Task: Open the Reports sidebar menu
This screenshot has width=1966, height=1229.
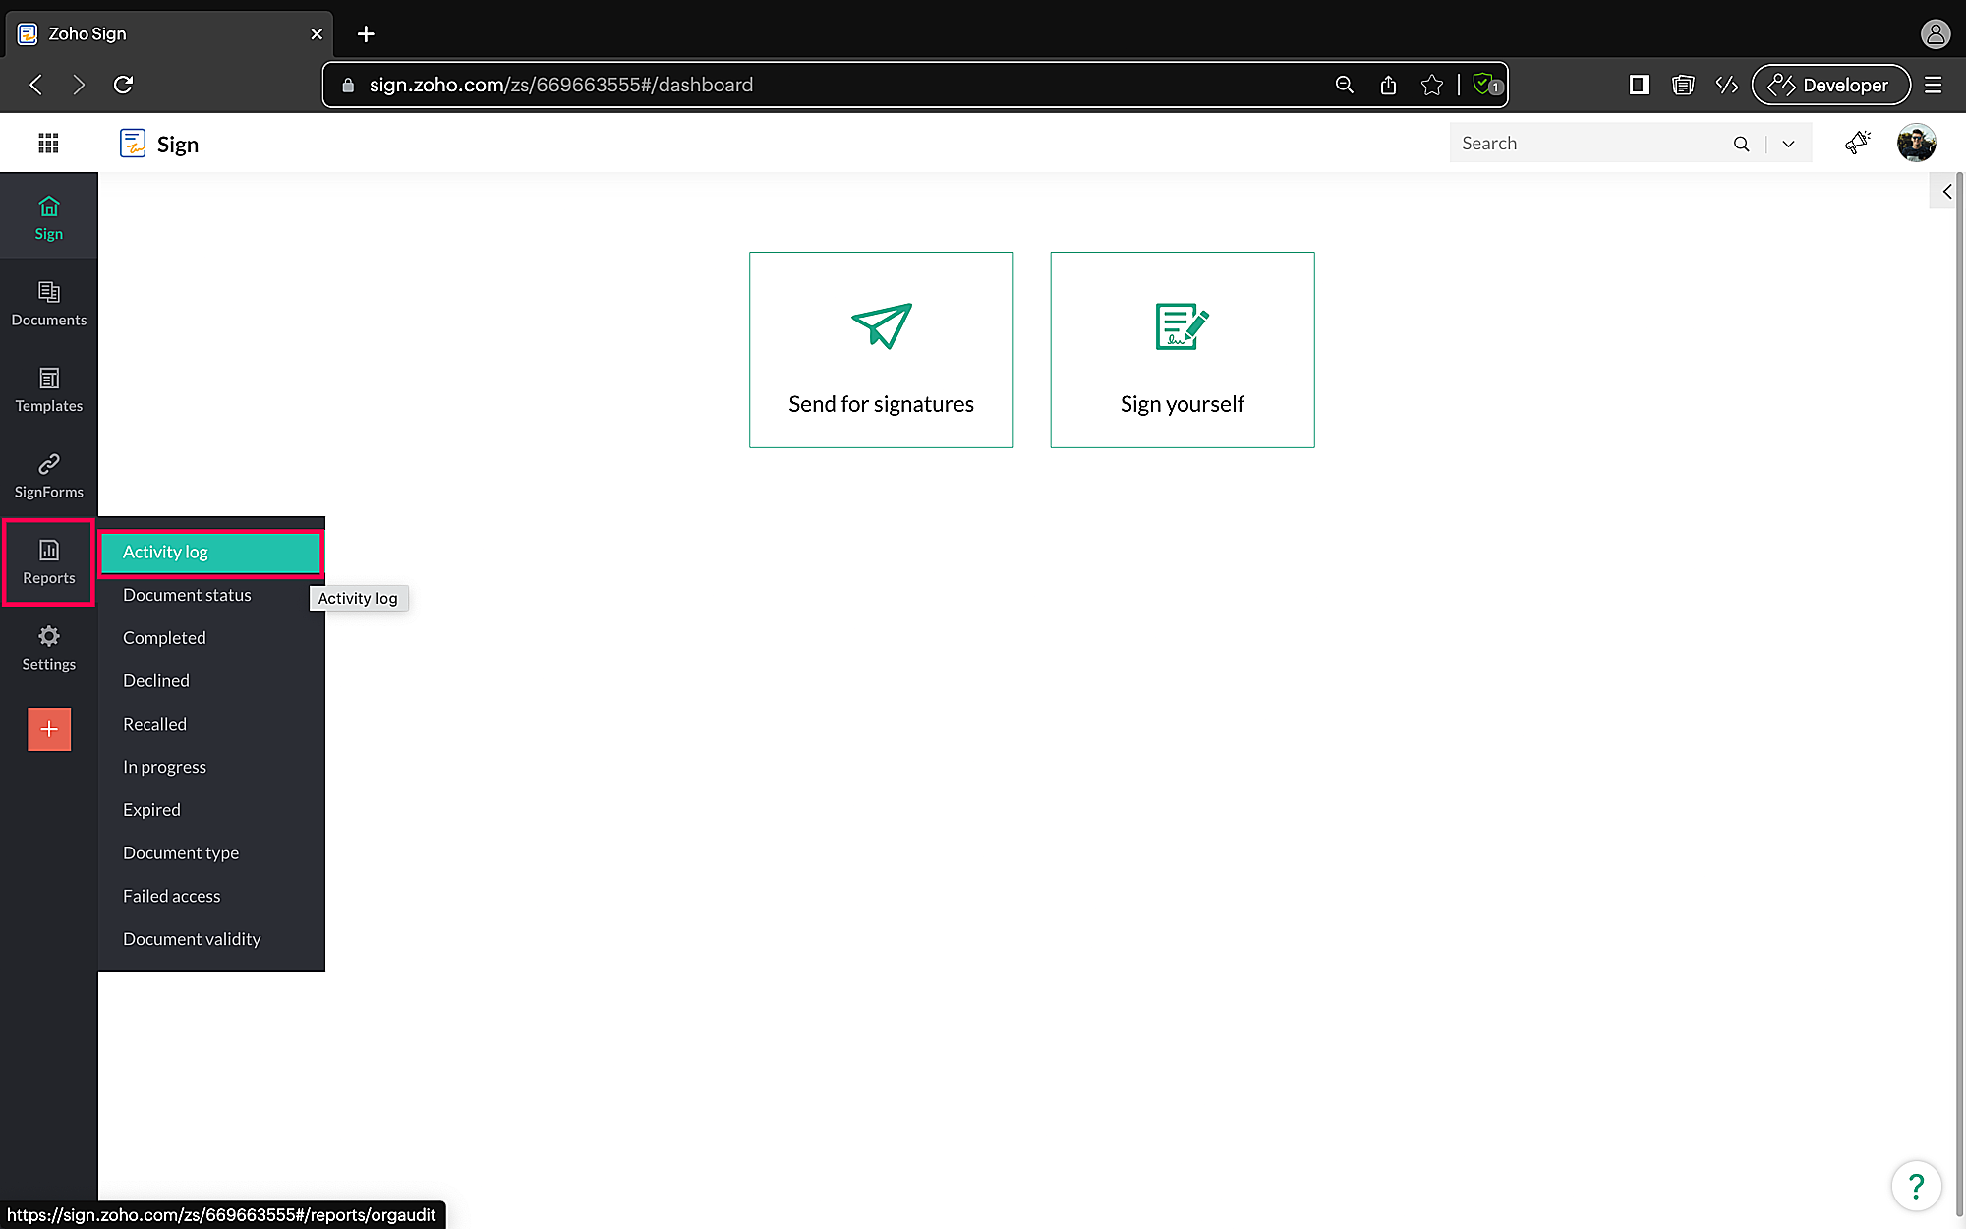Action: click(48, 561)
